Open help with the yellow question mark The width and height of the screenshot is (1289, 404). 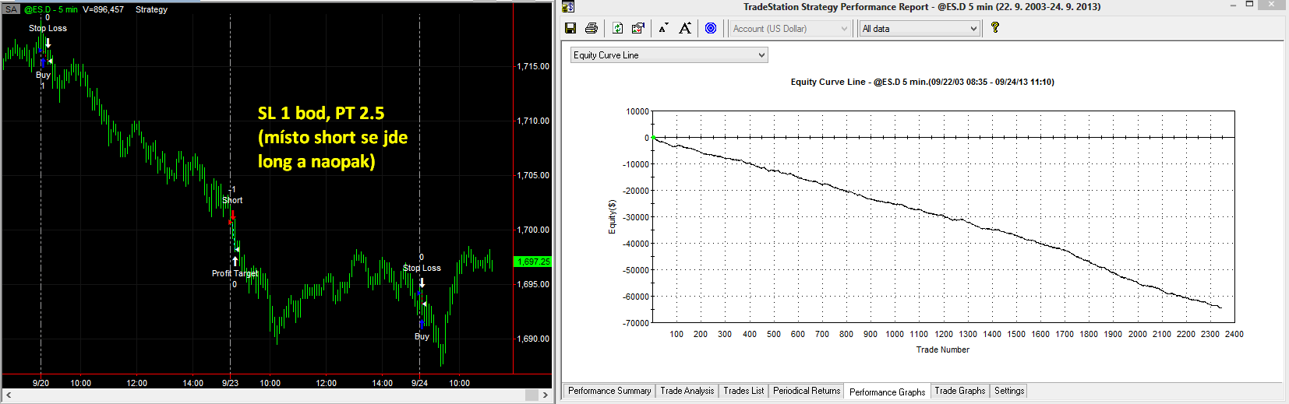(x=995, y=28)
